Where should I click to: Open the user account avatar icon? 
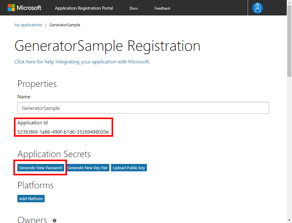pos(257,8)
